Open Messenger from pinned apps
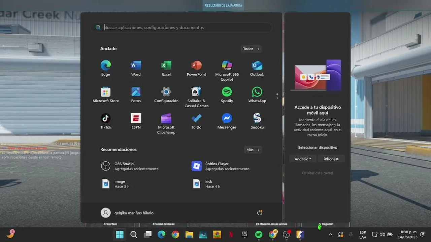431x242 pixels. tap(227, 121)
